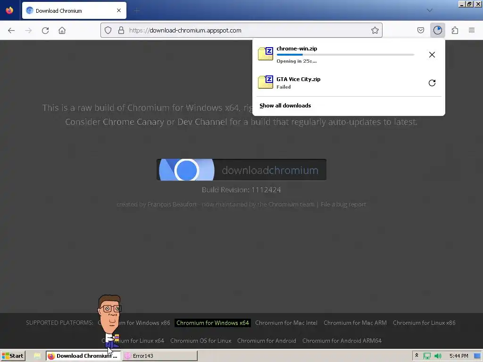Open the François Beaufort link

(172, 205)
